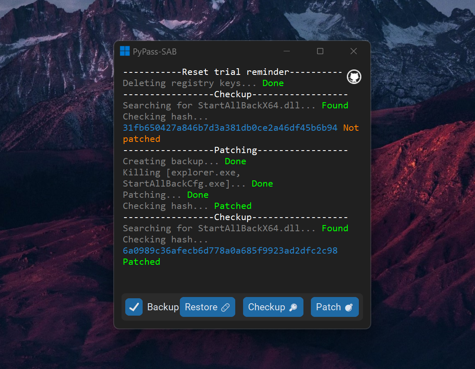This screenshot has height=369, width=475.
Task: Click the 'Patching... Done' log line
Action: click(166, 195)
